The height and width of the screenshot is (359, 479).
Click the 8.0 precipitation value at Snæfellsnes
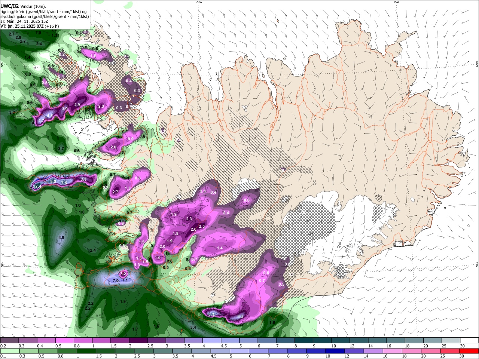(x=53, y=181)
